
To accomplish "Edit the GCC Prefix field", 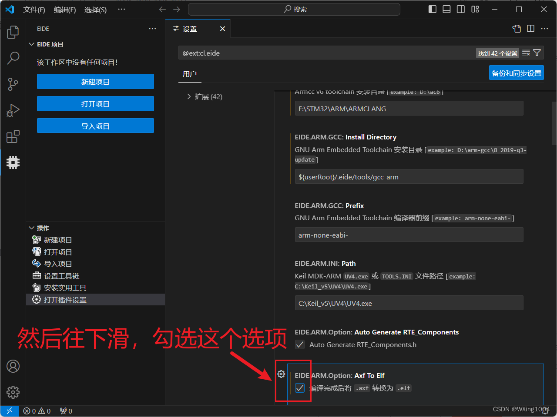I will [409, 235].
